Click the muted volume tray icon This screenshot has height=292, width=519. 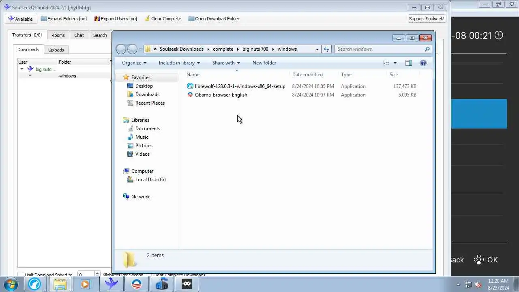[478, 284]
